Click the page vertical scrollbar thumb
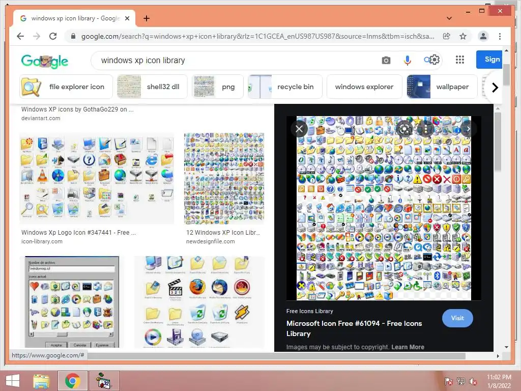 point(506,75)
